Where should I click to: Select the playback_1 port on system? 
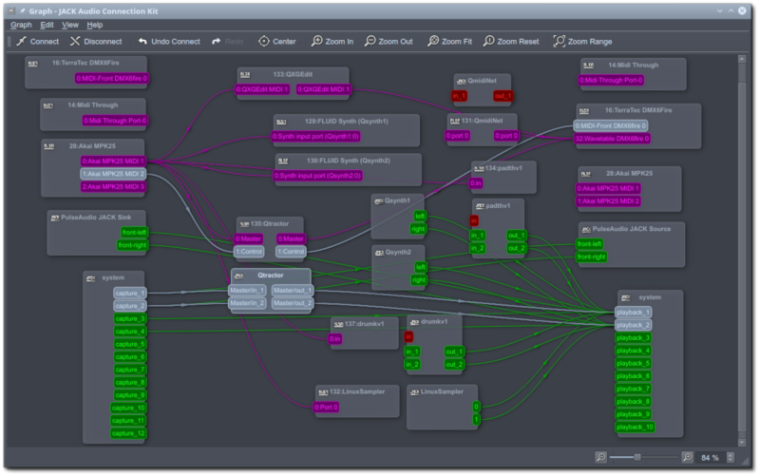coord(634,313)
